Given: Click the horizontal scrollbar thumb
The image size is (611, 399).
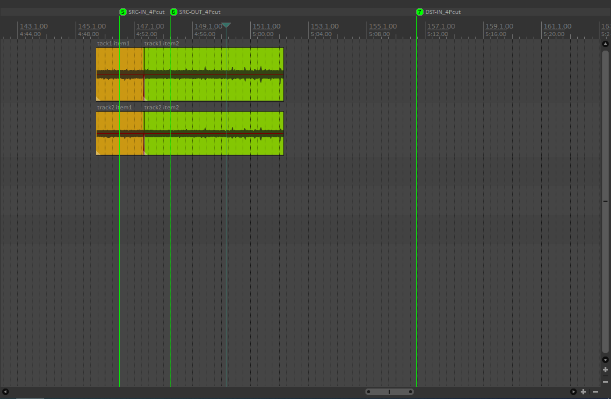Looking at the screenshot, I should tap(389, 392).
